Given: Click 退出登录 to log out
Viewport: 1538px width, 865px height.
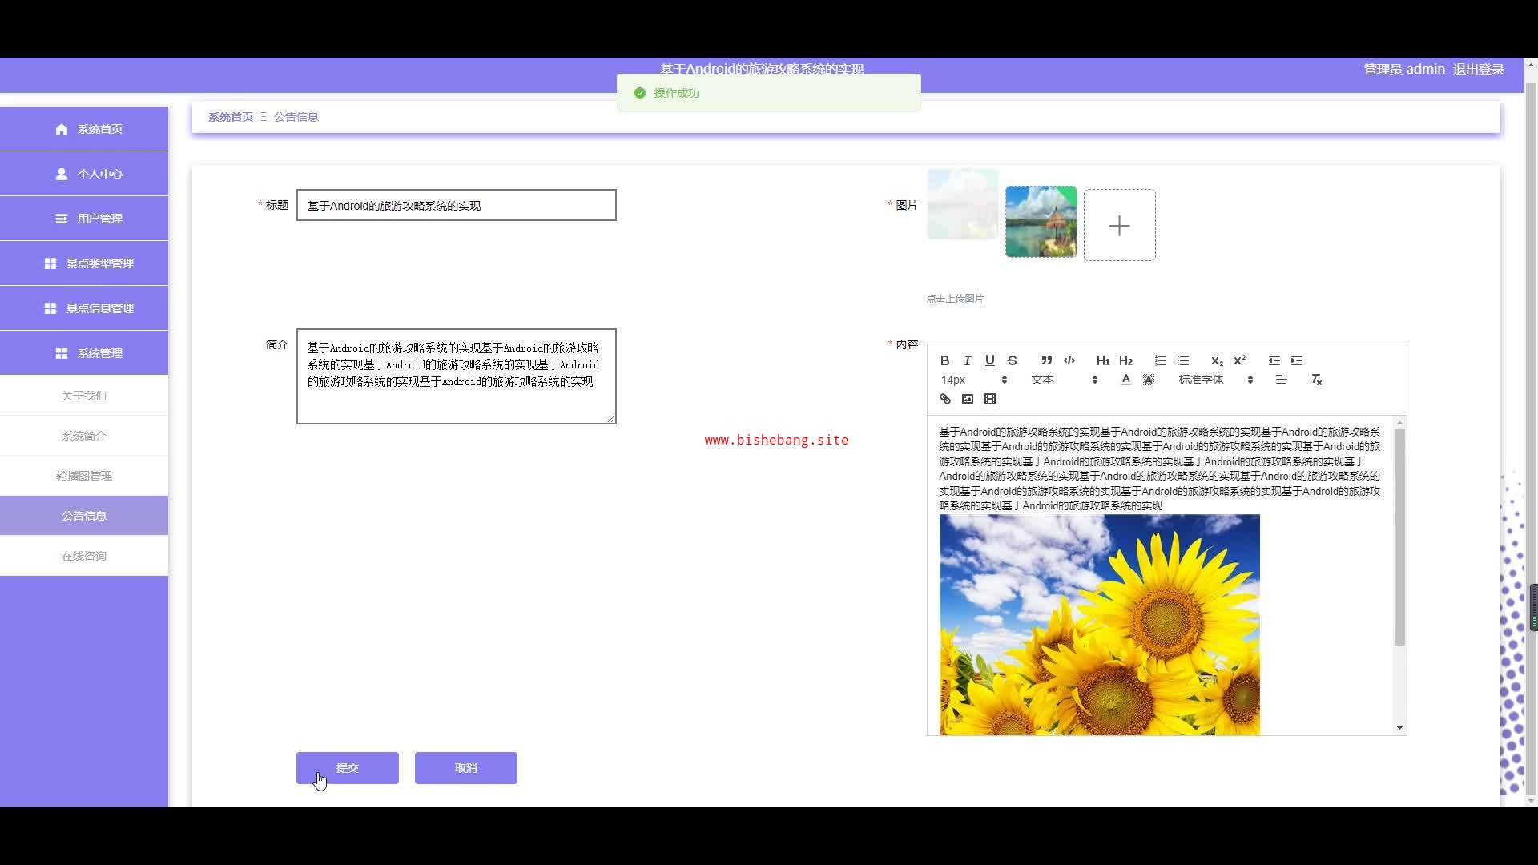Looking at the screenshot, I should click(1478, 70).
